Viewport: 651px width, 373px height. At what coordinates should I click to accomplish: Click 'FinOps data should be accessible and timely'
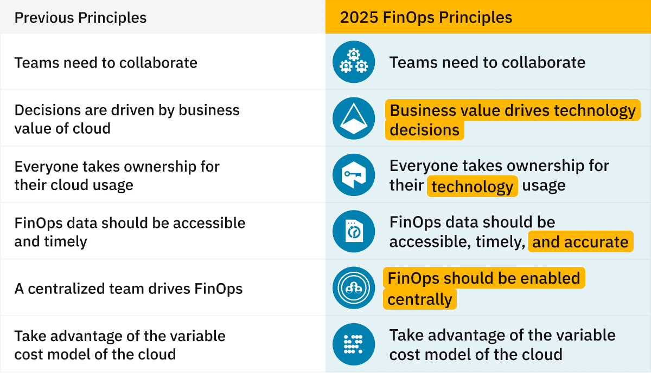pos(130,232)
